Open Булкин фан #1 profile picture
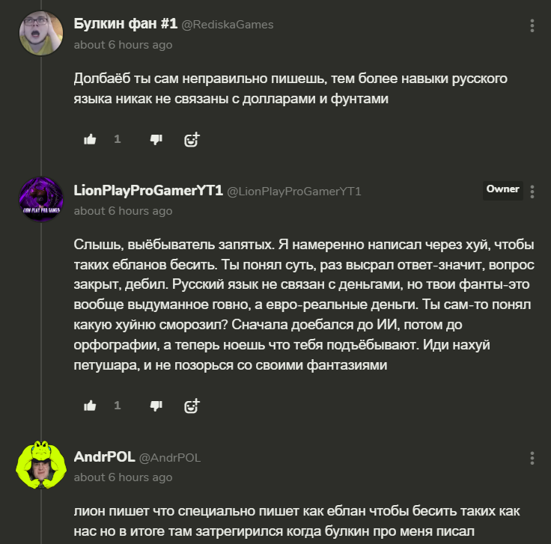551x544 pixels. pyautogui.click(x=40, y=34)
